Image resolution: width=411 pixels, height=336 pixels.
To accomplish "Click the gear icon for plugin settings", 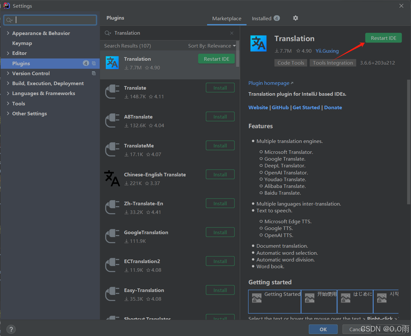I will click(x=296, y=18).
